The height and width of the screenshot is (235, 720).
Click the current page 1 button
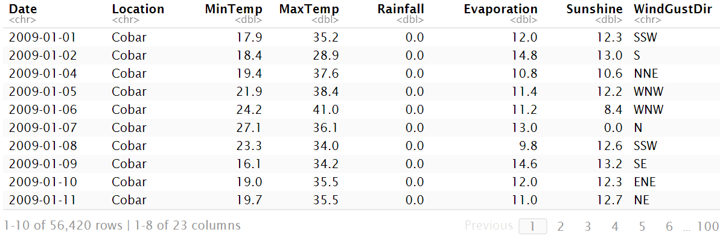533,226
